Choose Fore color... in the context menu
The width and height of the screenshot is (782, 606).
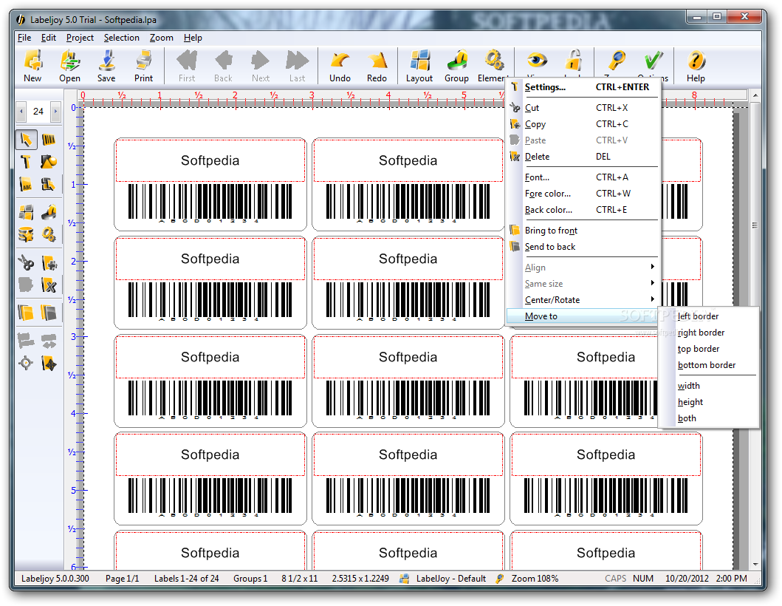(582, 194)
